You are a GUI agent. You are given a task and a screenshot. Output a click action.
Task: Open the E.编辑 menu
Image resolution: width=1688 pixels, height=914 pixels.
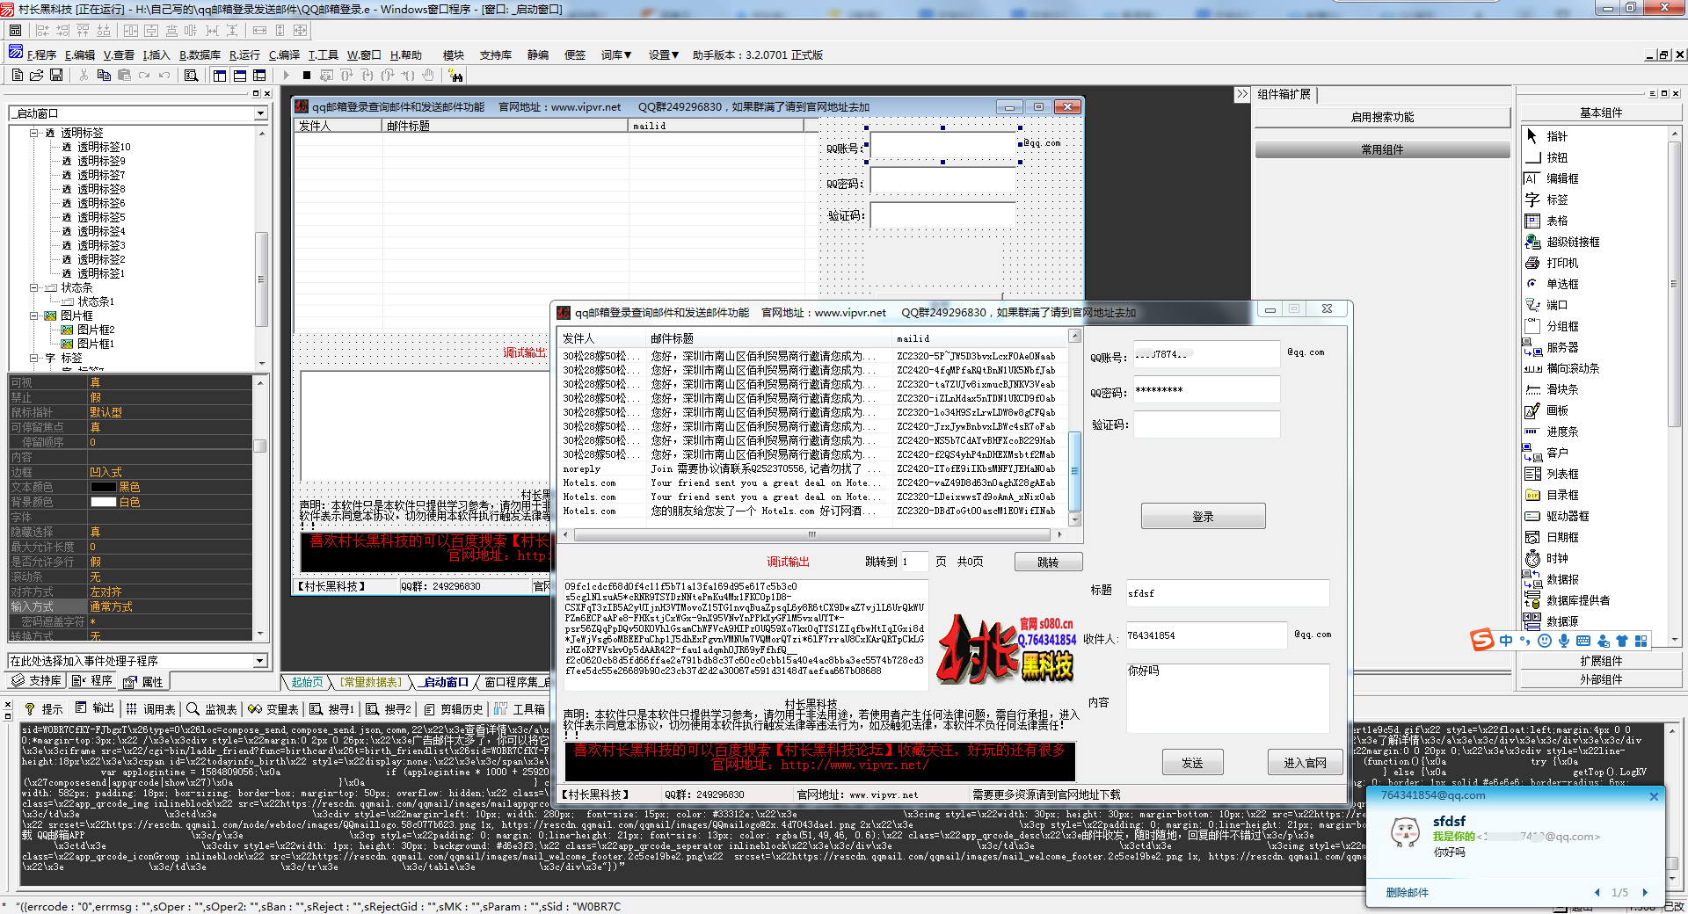(x=80, y=54)
